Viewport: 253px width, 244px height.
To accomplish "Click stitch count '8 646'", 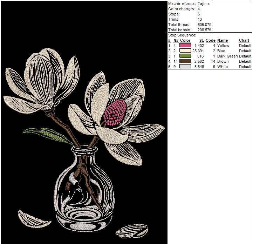I will click(199, 67).
